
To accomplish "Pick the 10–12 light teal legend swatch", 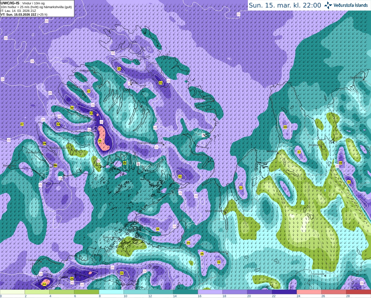I will point(136,292).
